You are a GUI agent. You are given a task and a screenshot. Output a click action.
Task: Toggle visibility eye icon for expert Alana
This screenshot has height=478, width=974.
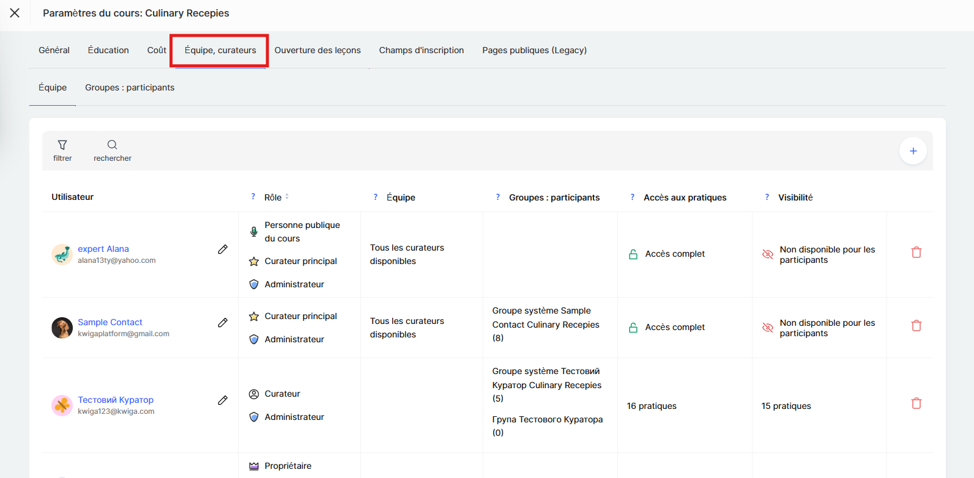point(767,254)
